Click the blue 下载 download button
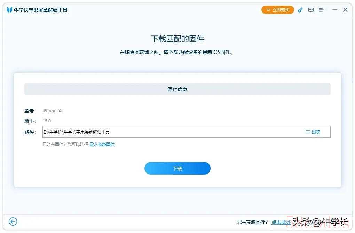 (177, 168)
